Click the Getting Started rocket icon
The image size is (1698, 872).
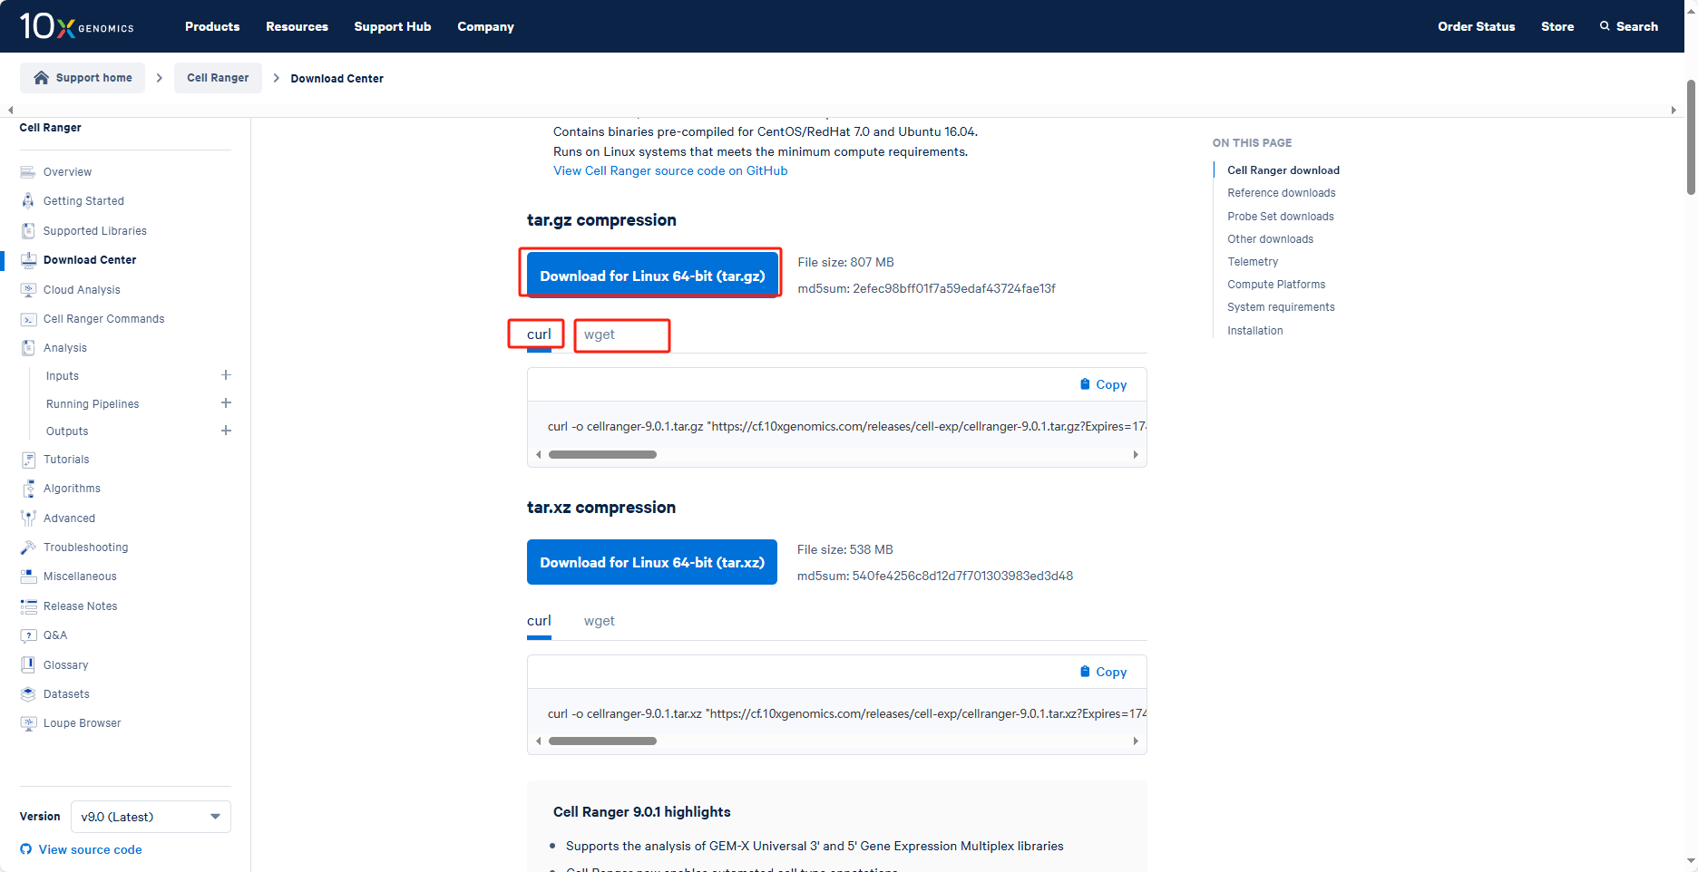[x=28, y=201]
